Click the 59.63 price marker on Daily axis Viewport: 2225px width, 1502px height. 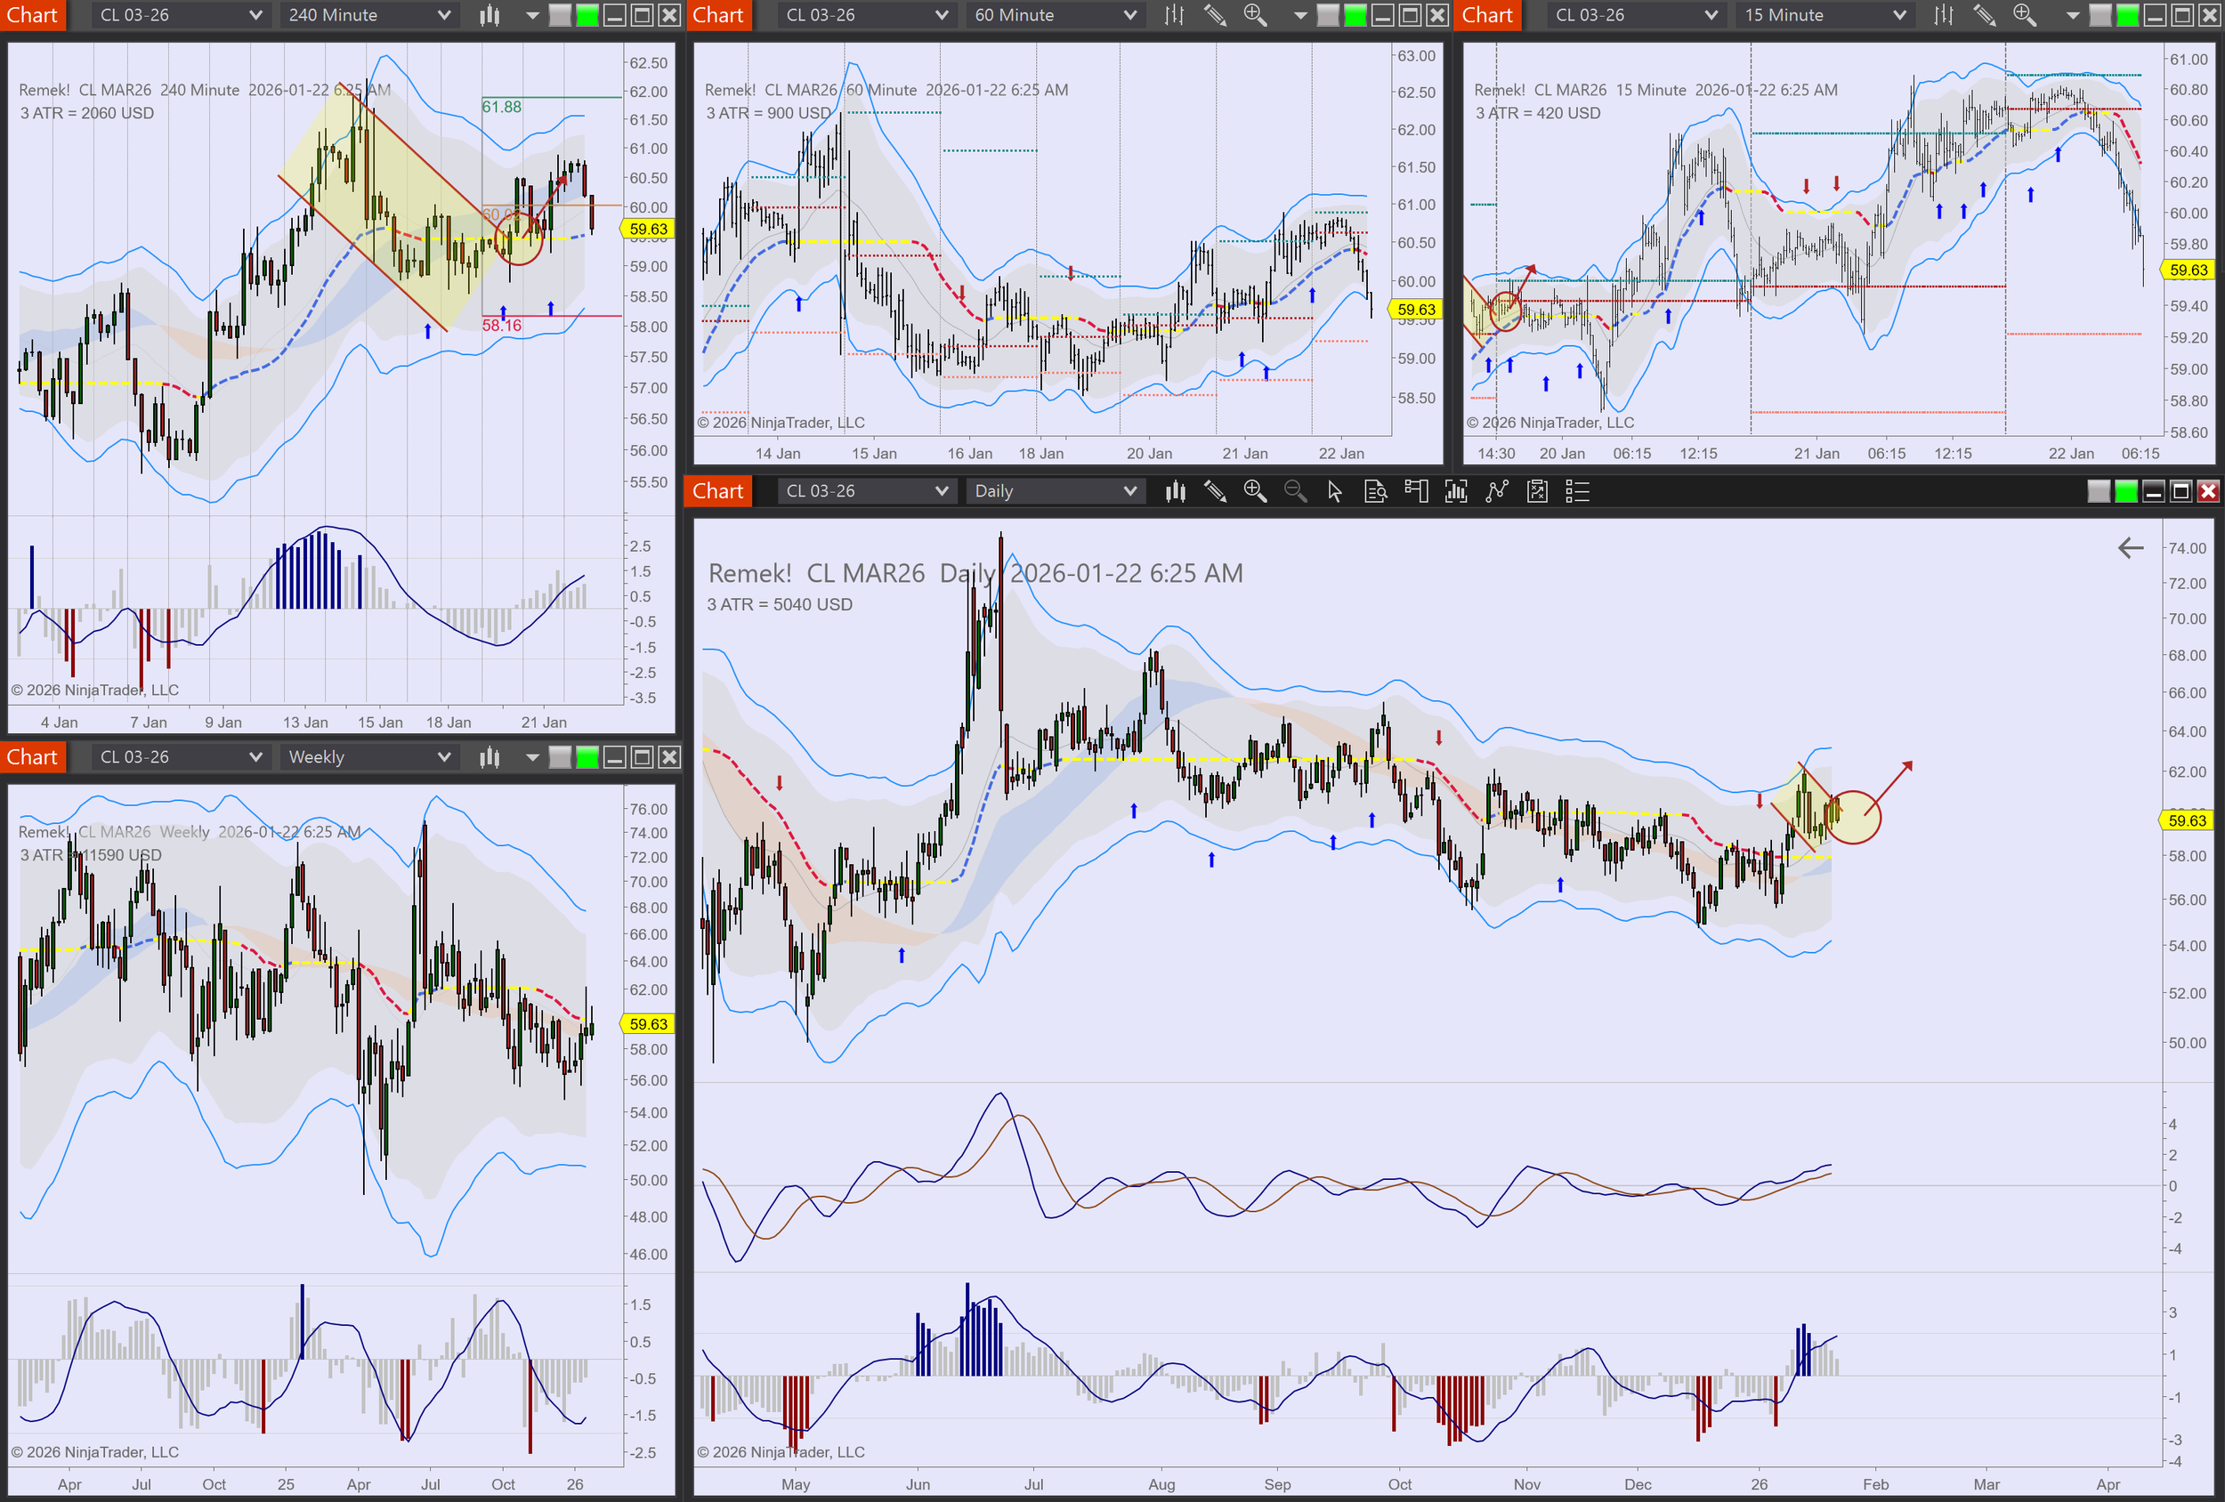click(2187, 820)
